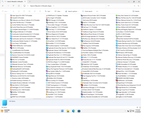This screenshot has height=113, width=141.
Task: Open Microsoft Store from the taskbar
Action: (x=79, y=111)
